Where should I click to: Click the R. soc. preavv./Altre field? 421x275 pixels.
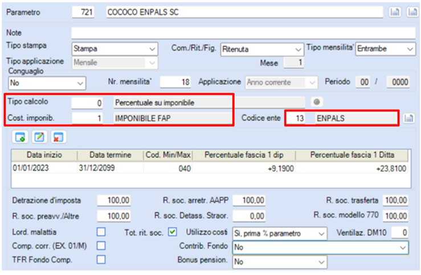(114, 216)
